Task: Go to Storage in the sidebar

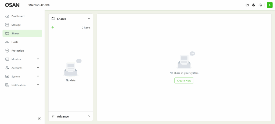Action: click(16, 25)
